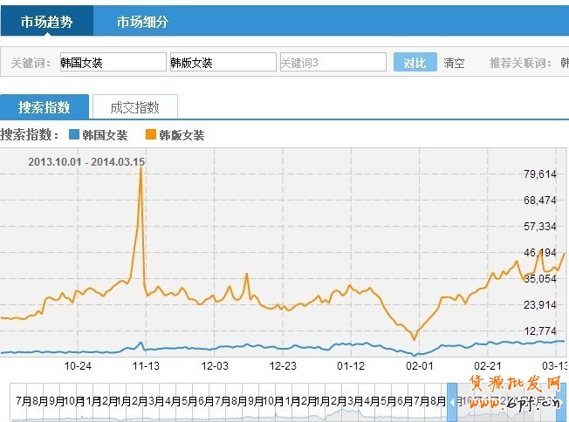Image resolution: width=569 pixels, height=422 pixels.
Task: Select the 搜索指数 tab
Action: 45,107
